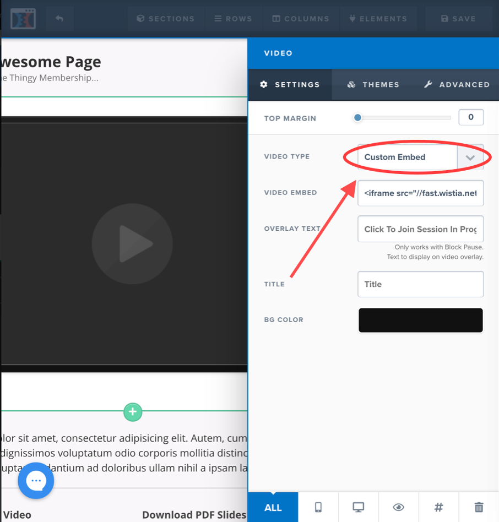Open the Rows menu
The image size is (499, 522).
[x=234, y=19]
